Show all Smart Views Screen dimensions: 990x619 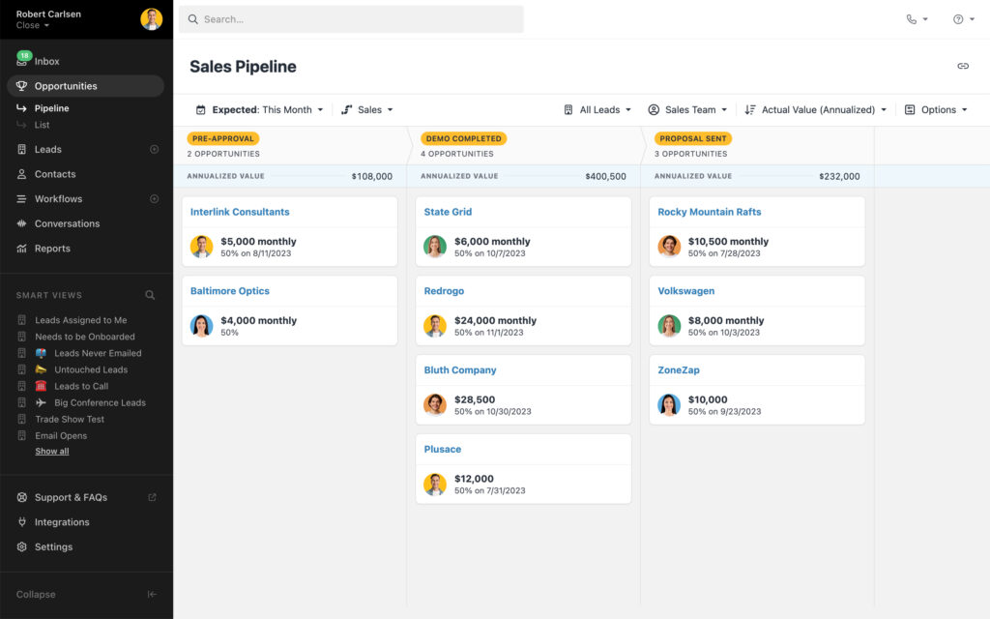tap(51, 451)
